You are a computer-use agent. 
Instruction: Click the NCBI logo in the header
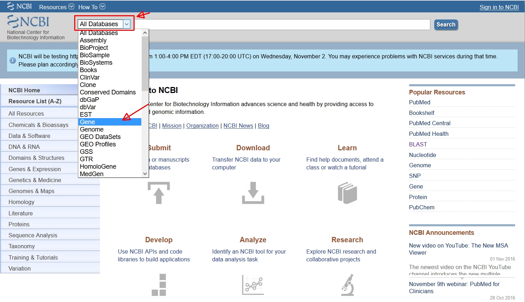pyautogui.click(x=28, y=22)
